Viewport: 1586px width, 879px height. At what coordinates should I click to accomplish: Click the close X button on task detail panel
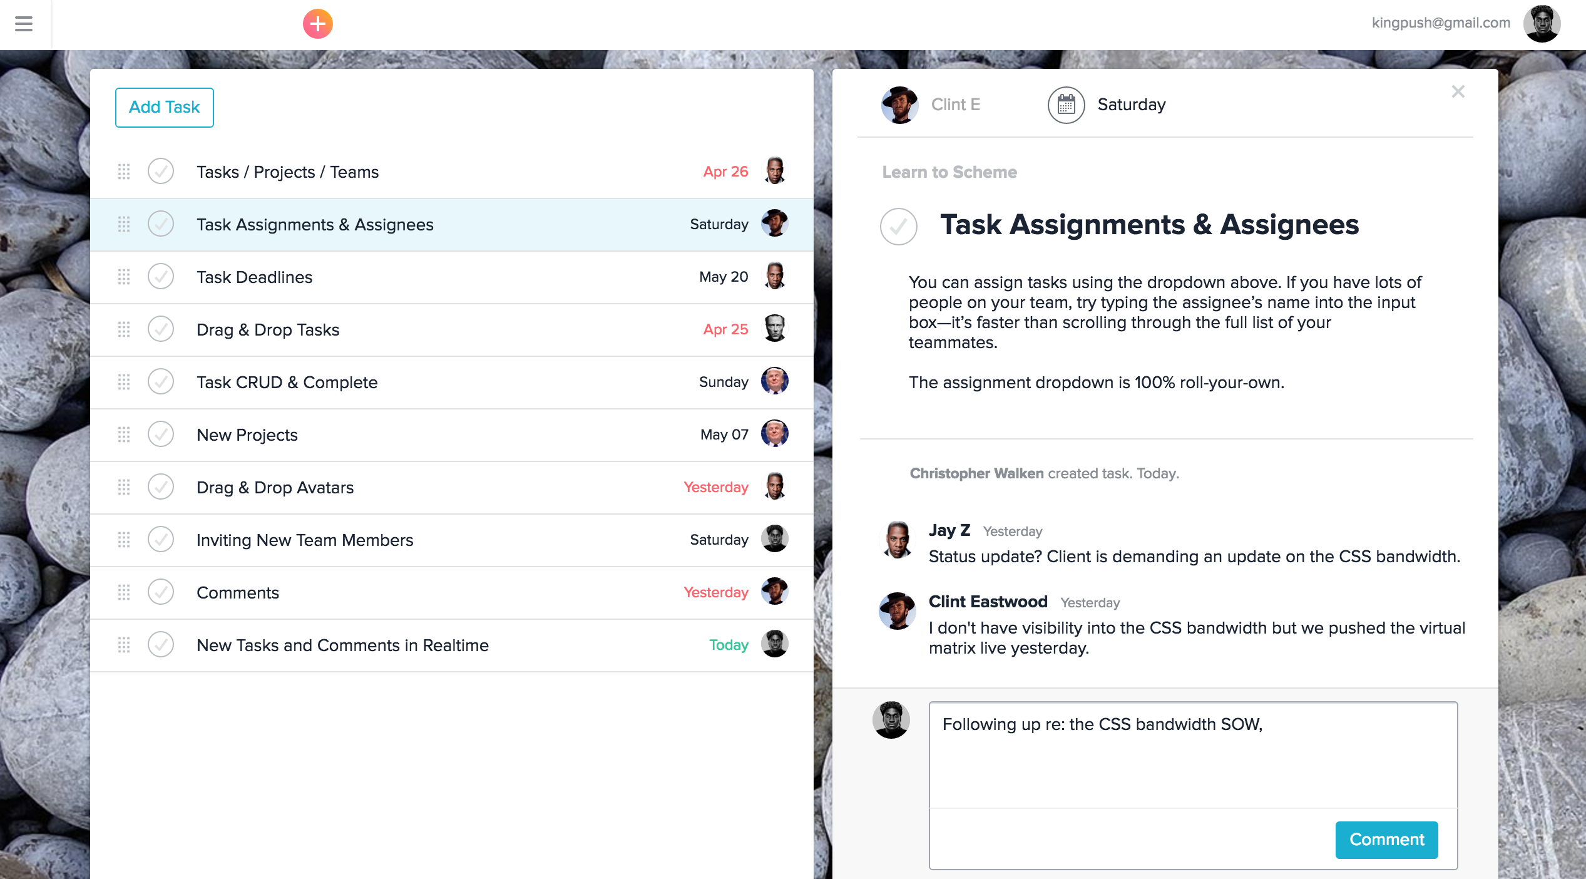(1458, 92)
